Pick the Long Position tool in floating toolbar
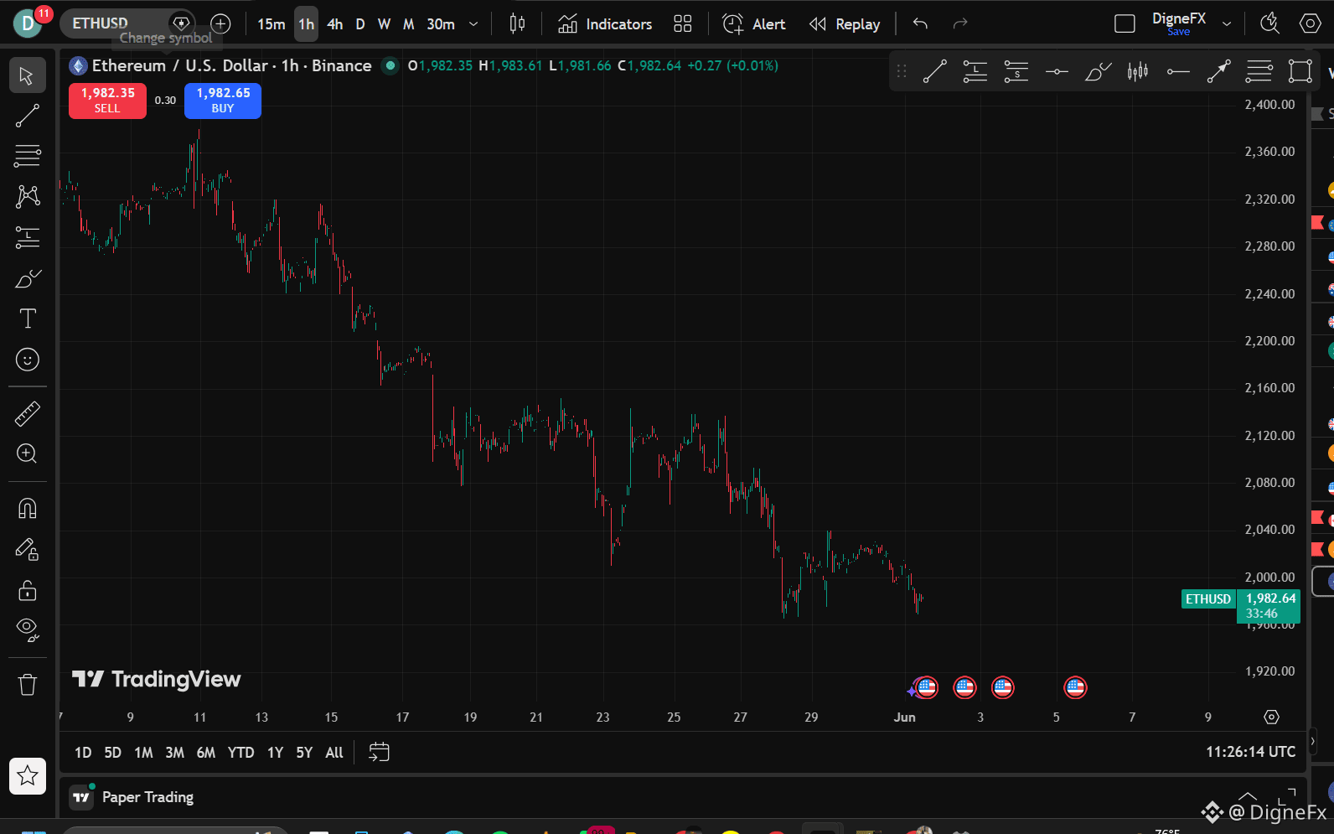The width and height of the screenshot is (1334, 834). [x=975, y=72]
